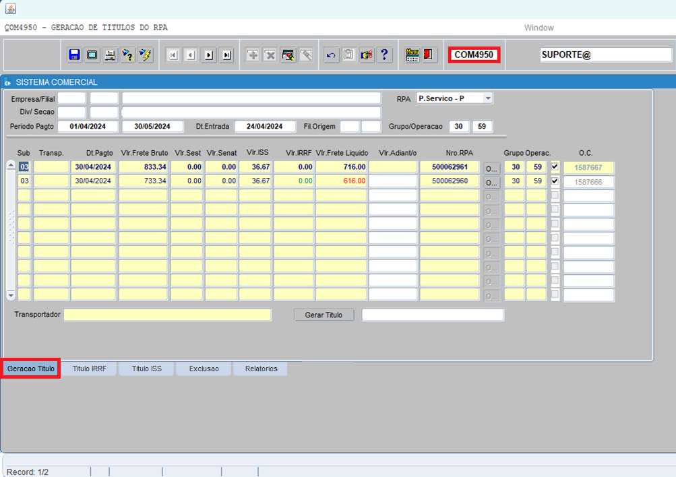Viewport: 676px width, 477px height.
Task: Go to the first record via toolbar
Action: 173,55
